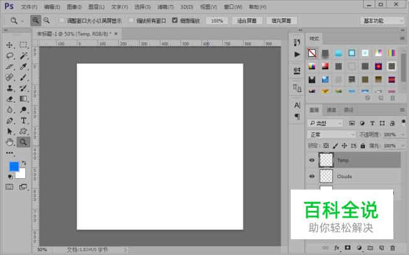
Task: Select the Healing Brush tool
Action: 9,77
